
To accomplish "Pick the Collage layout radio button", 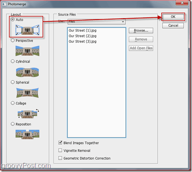I will (x=13, y=103).
